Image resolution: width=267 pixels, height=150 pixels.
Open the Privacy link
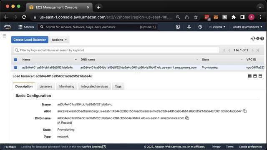tap(216, 147)
